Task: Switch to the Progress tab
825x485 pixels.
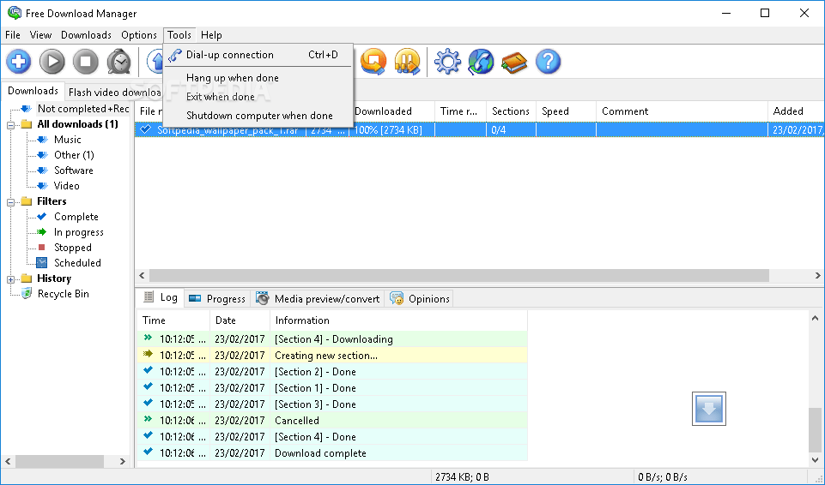Action: 217,299
